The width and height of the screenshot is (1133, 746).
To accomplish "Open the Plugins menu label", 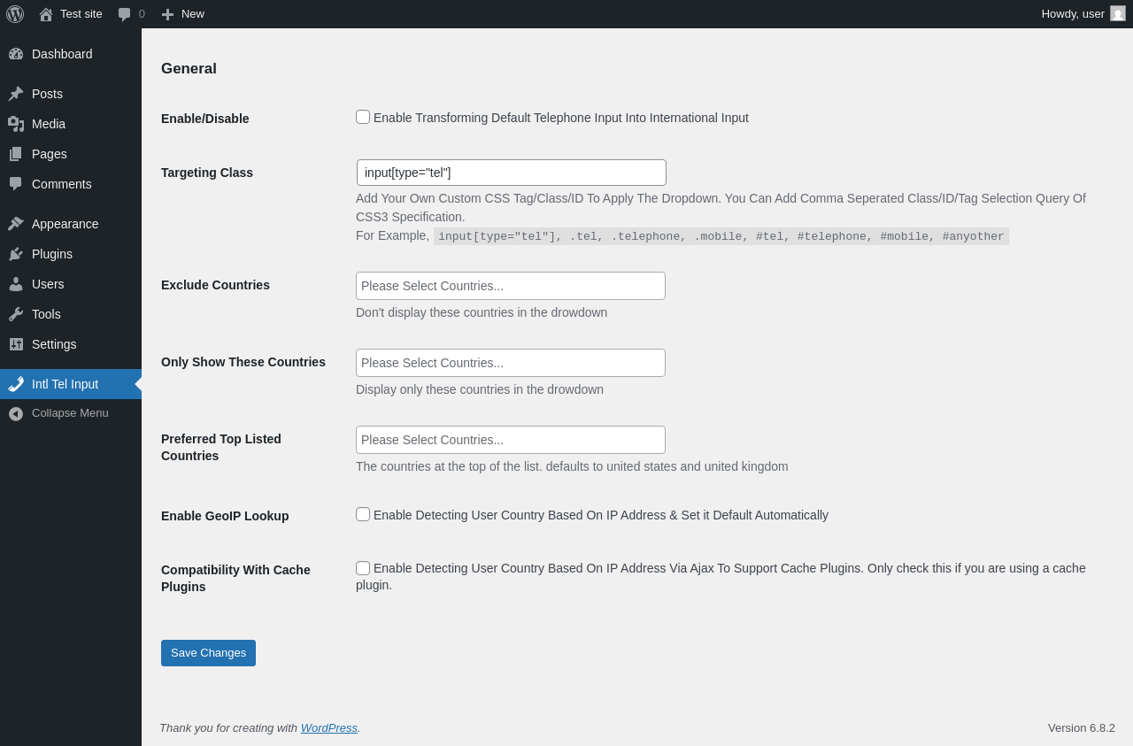I will coord(52,254).
